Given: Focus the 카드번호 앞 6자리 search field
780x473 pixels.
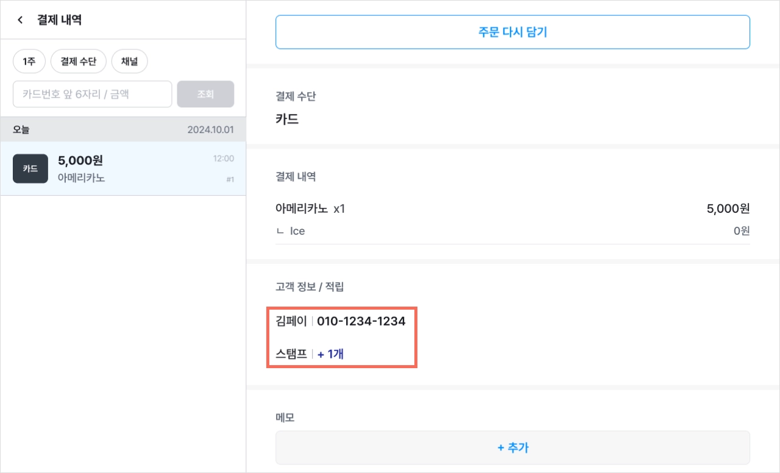Looking at the screenshot, I should pyautogui.click(x=93, y=94).
